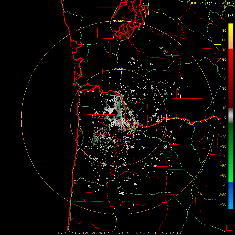Click the -70 value on velocity scale
235x235 pixels.
[x=223, y=185]
